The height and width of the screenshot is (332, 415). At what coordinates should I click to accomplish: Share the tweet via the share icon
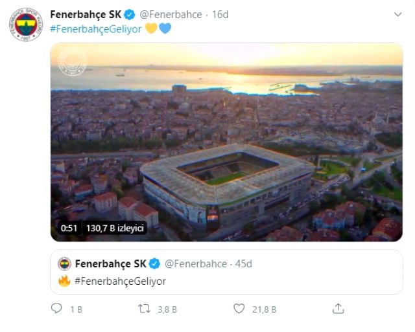point(338,309)
